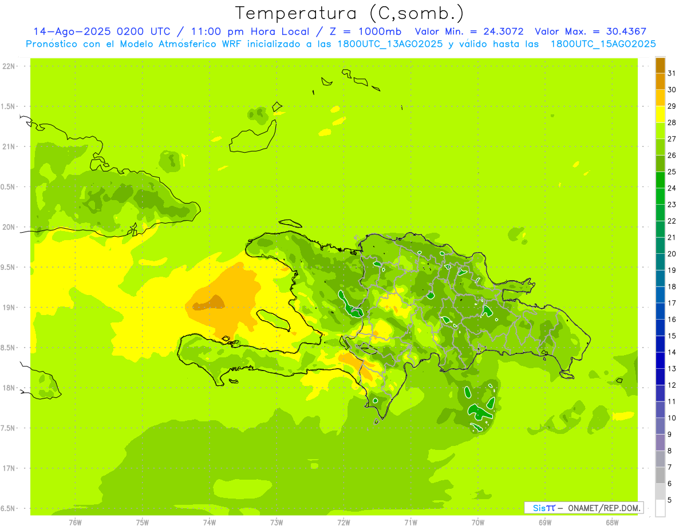
Task: Click the longitude label "73W"
Action: (277, 523)
